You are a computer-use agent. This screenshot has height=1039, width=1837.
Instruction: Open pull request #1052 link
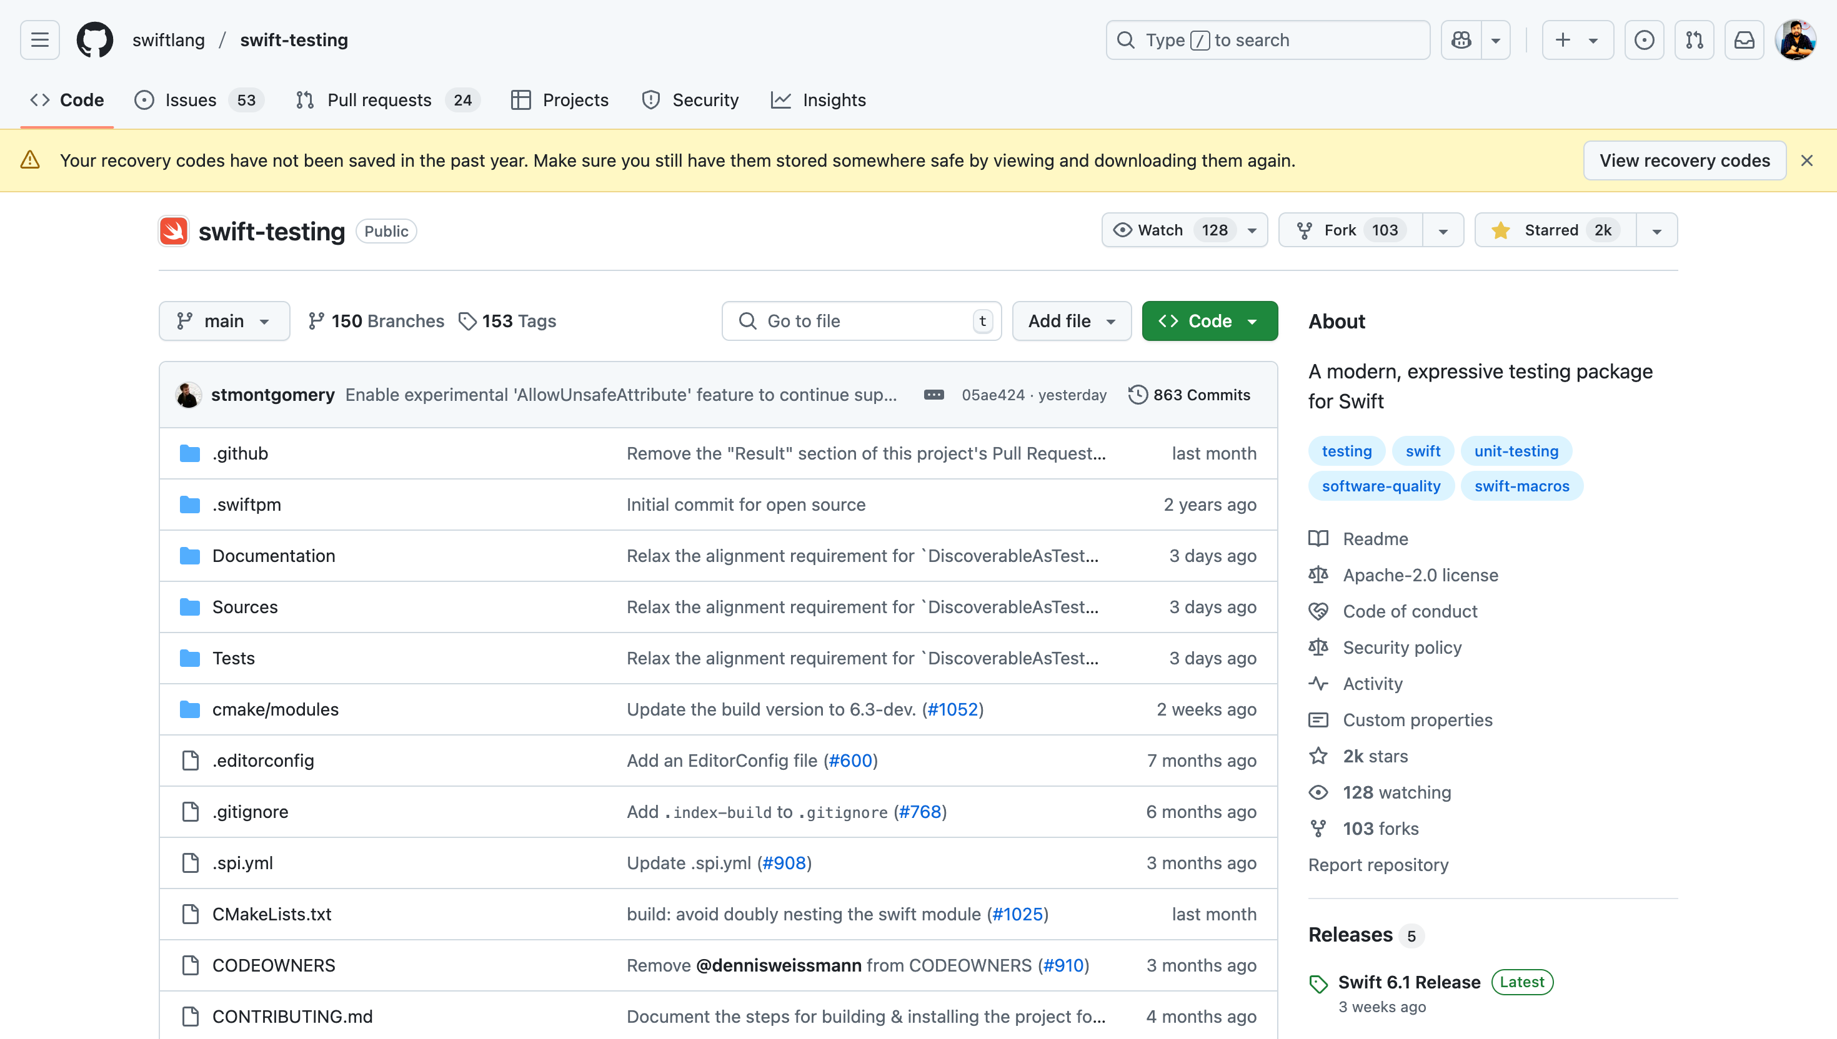(x=952, y=709)
